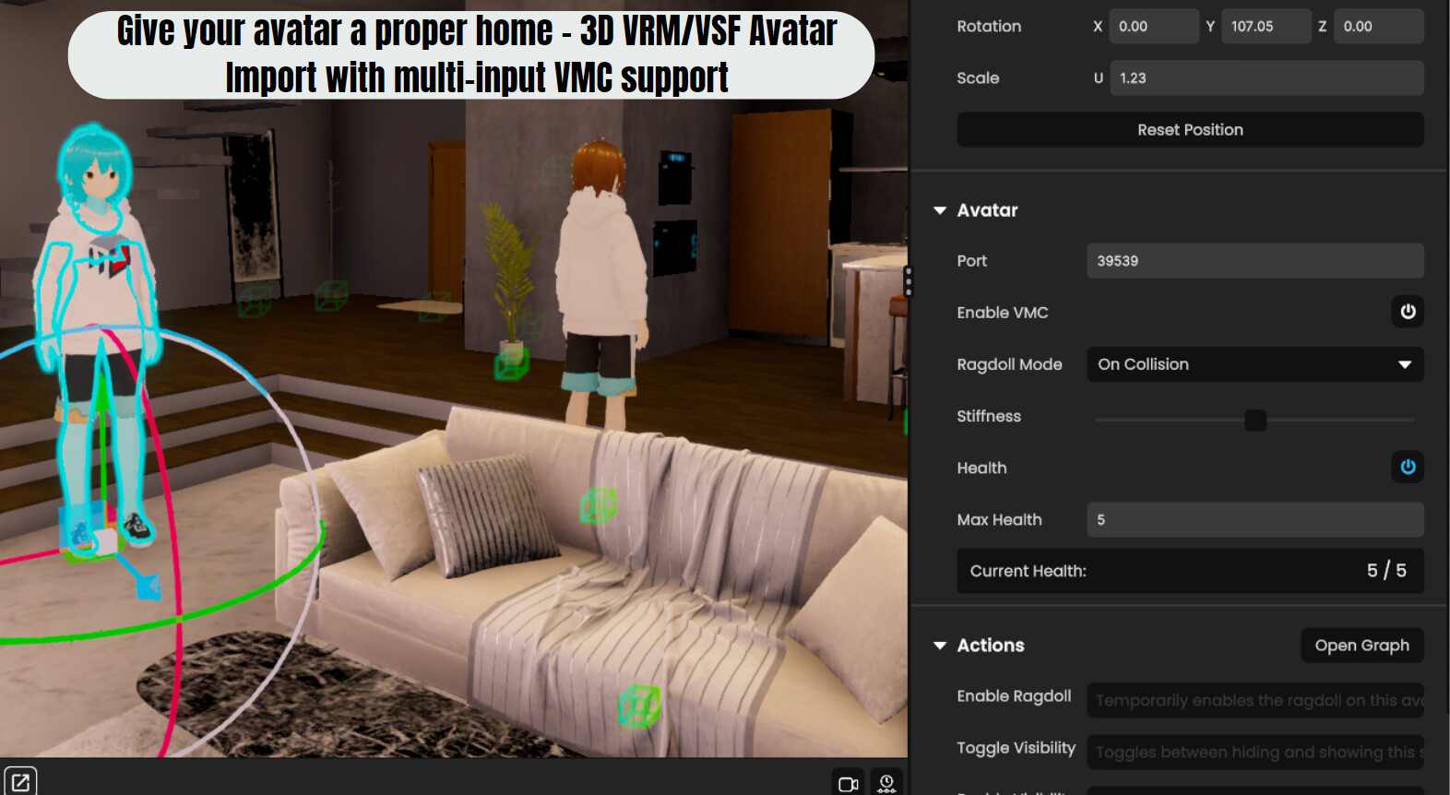The width and height of the screenshot is (1450, 795).
Task: Click the Stiffness slider handle
Action: point(1255,421)
